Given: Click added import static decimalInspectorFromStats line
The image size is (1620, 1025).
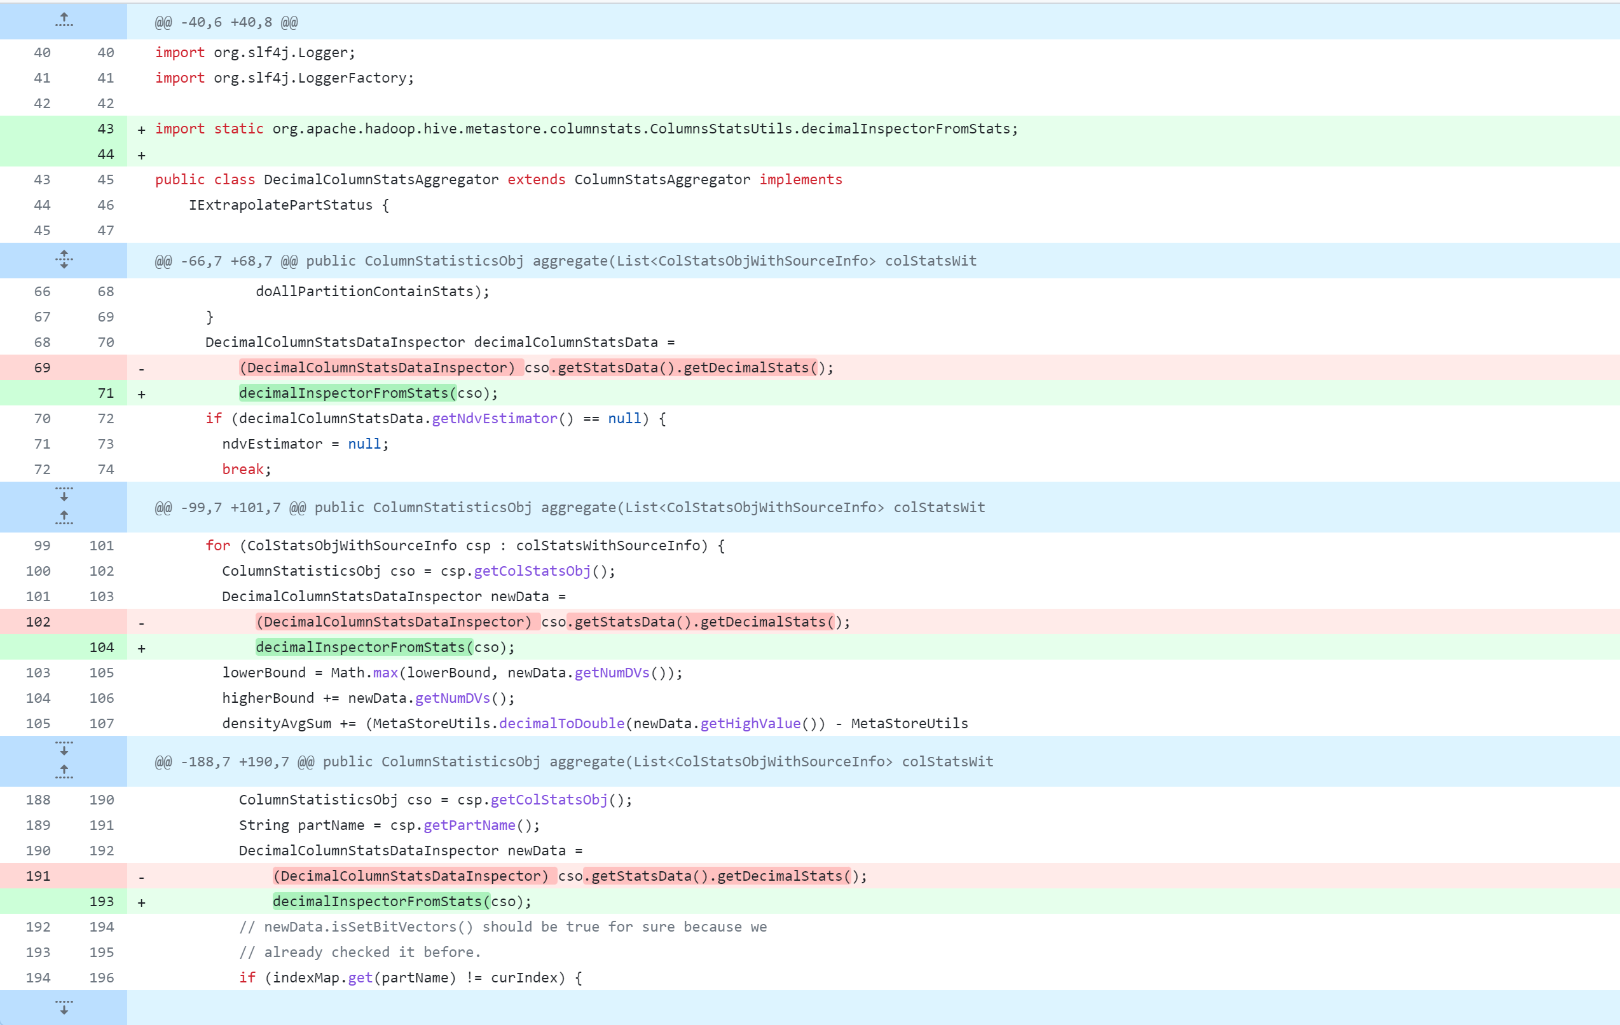Looking at the screenshot, I should 587,128.
